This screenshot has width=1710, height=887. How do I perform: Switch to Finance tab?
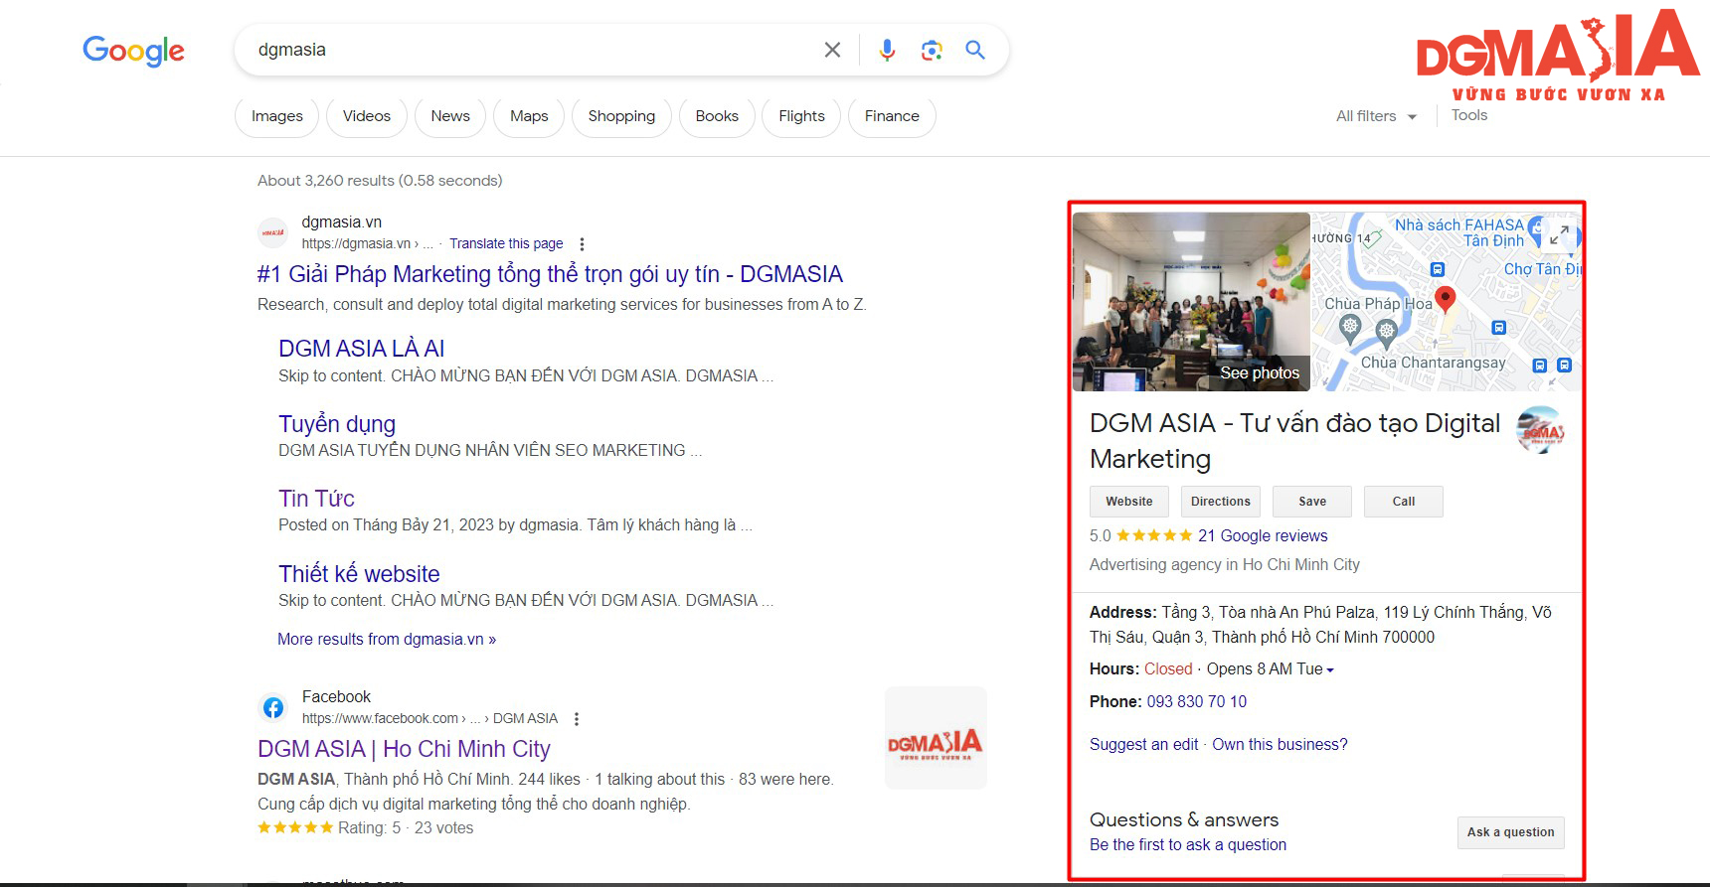pos(892,116)
